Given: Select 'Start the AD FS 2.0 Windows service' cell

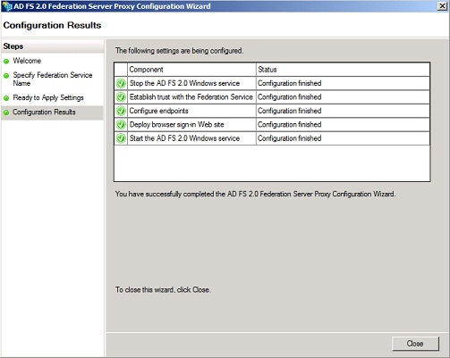Looking at the screenshot, I should pos(191,138).
